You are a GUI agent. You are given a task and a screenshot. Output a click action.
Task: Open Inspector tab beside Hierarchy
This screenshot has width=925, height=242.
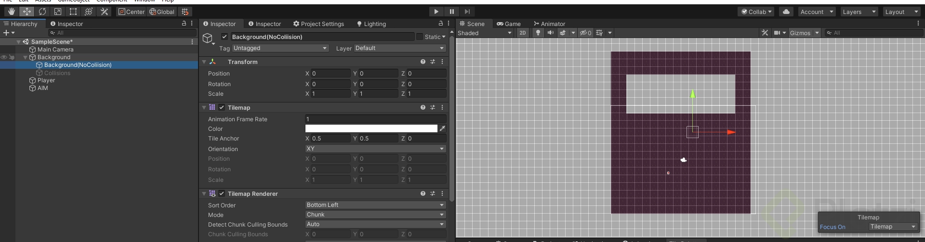pos(66,24)
